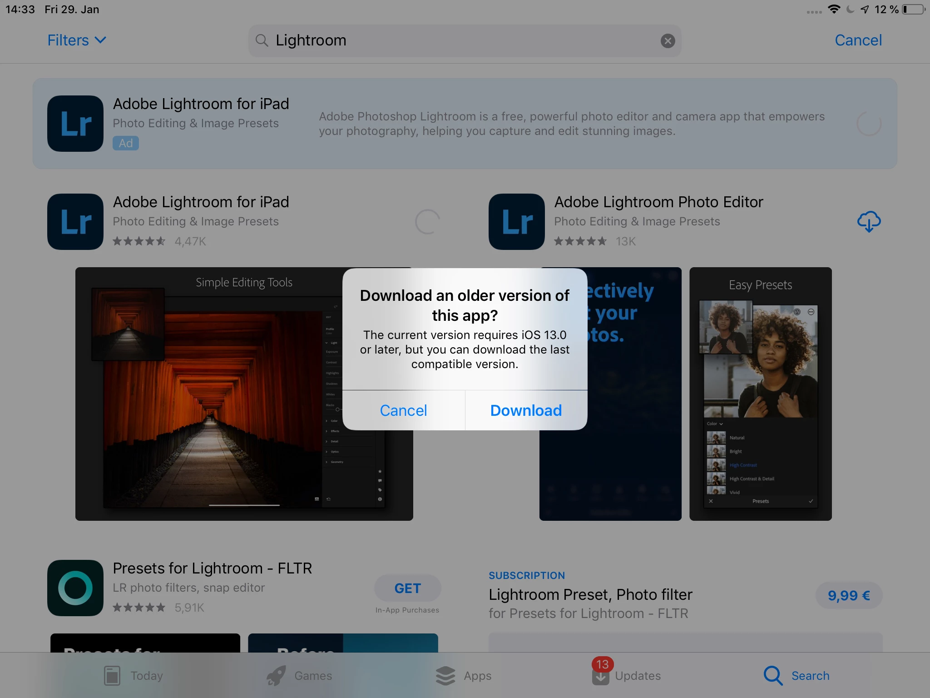Tap the 9,99 € subscription price button

pyautogui.click(x=848, y=595)
